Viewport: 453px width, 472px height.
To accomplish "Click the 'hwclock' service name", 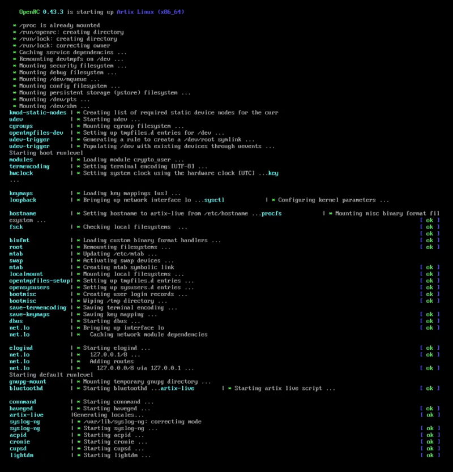I will point(21,173).
